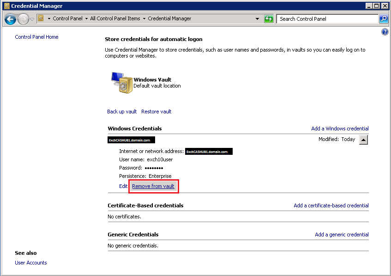This screenshot has width=391, height=276.
Task: Click the Remove from vault link
Action: coord(153,186)
